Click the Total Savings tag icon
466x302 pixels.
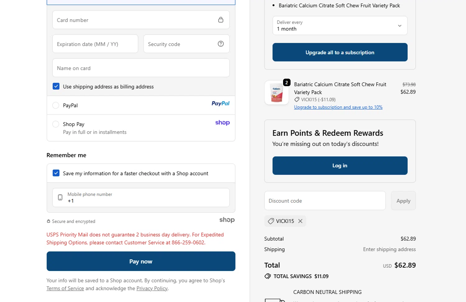[x=267, y=276]
